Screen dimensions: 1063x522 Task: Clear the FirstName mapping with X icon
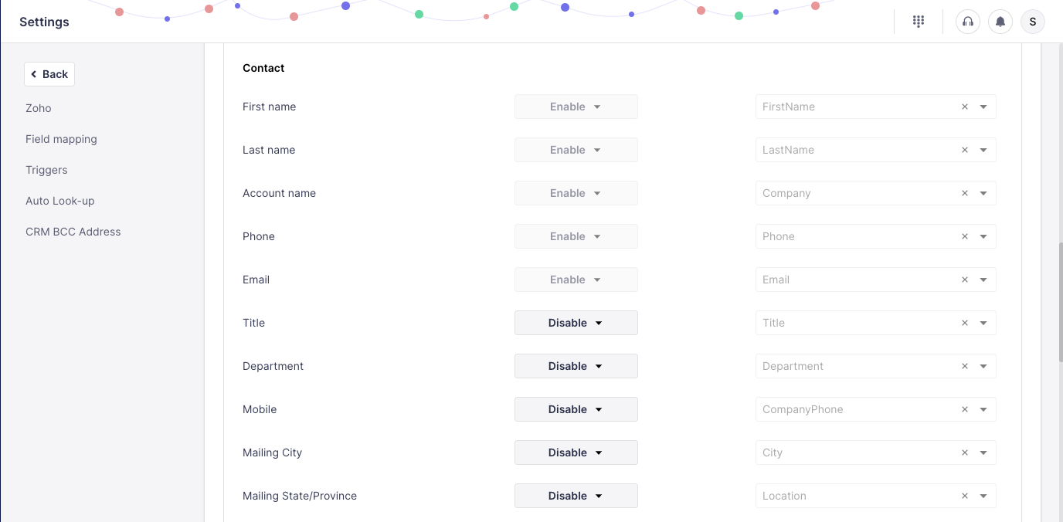965,107
